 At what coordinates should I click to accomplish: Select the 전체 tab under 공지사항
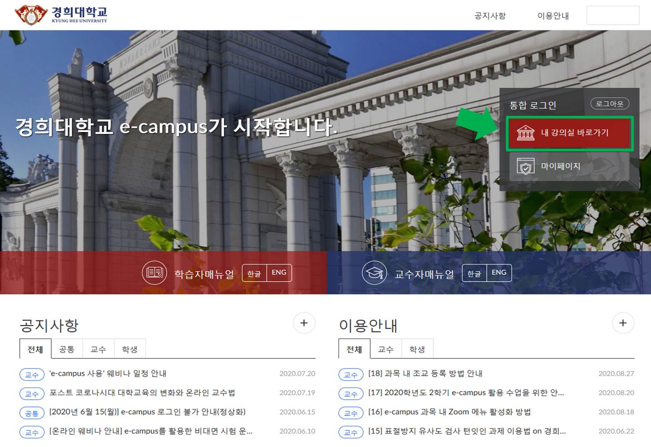35,349
